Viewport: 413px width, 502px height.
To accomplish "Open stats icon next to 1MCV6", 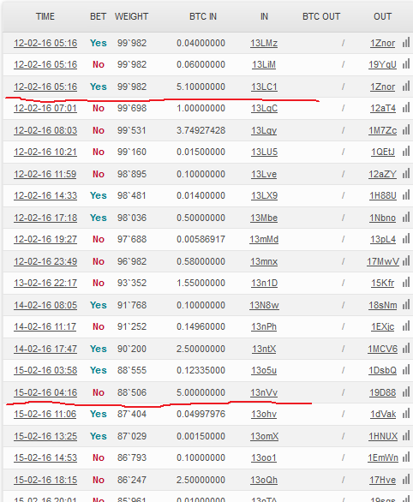I will click(406, 348).
